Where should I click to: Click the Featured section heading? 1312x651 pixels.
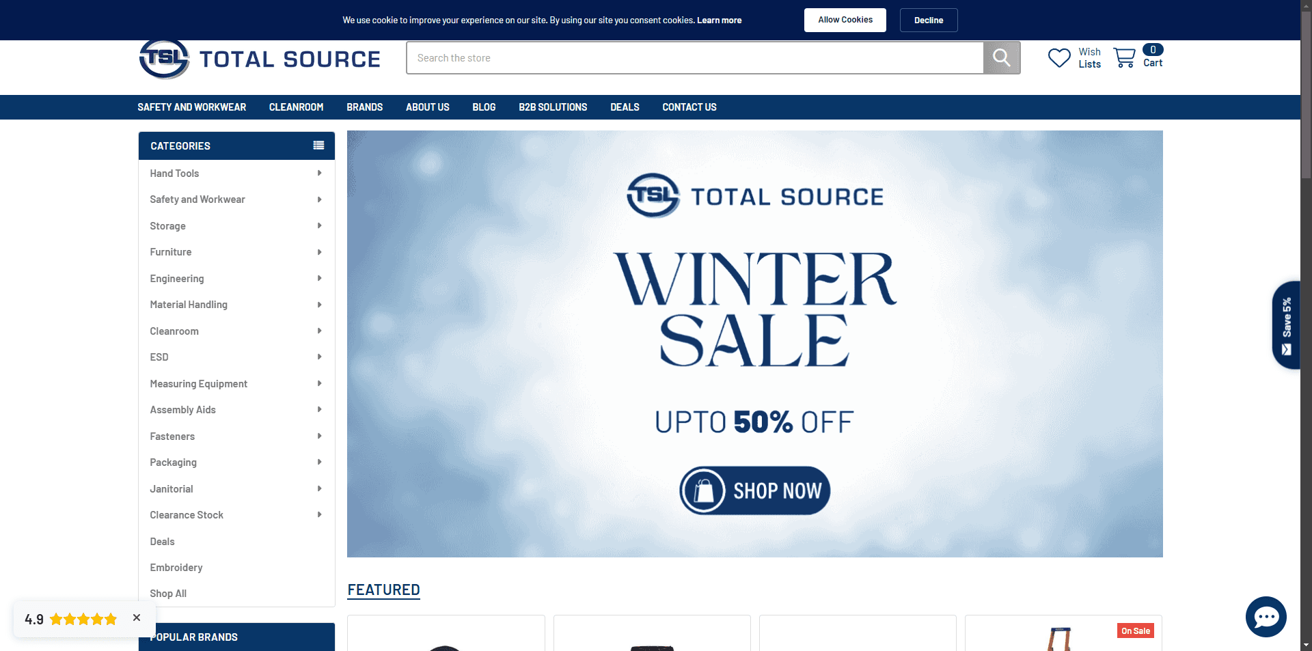(x=383, y=590)
